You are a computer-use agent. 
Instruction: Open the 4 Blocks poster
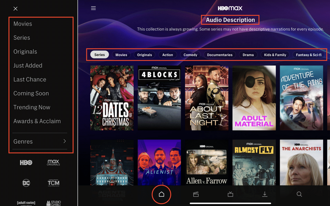pos(159,98)
